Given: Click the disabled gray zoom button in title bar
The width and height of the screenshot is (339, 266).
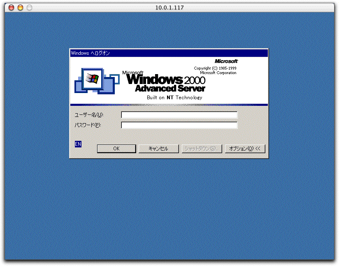Looking at the screenshot, I should click(29, 7).
